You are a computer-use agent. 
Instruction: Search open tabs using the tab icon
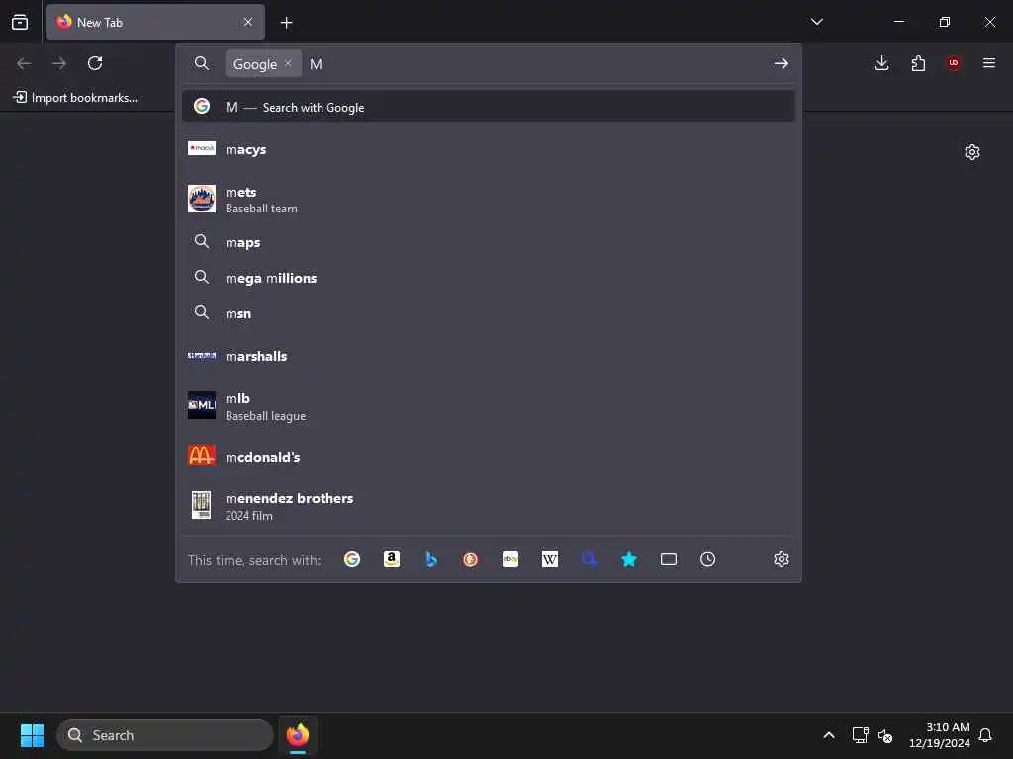[x=669, y=559]
